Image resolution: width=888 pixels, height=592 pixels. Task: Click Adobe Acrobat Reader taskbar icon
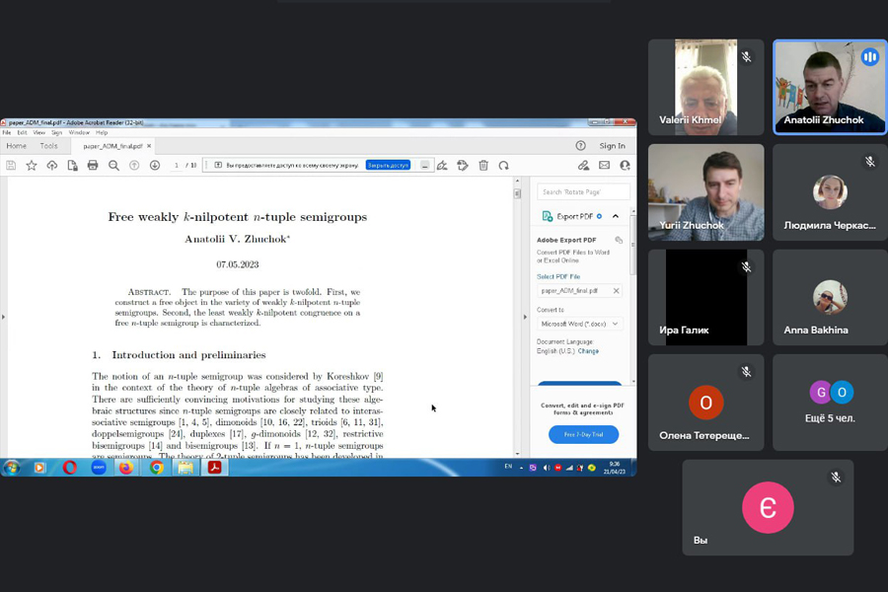pyautogui.click(x=215, y=468)
